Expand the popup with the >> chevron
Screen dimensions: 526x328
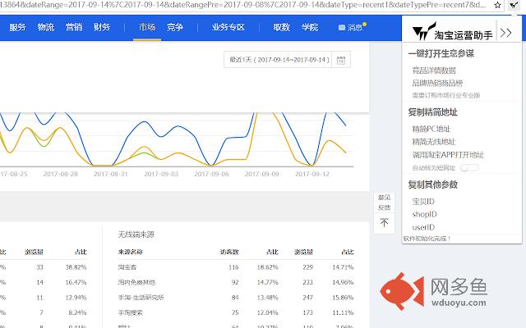point(505,33)
